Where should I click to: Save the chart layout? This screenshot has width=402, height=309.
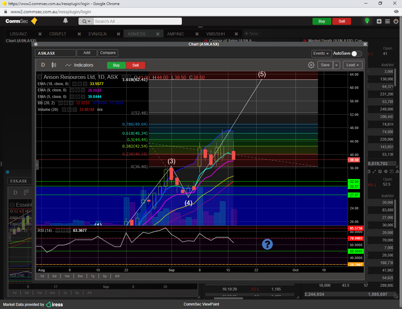pos(325,65)
